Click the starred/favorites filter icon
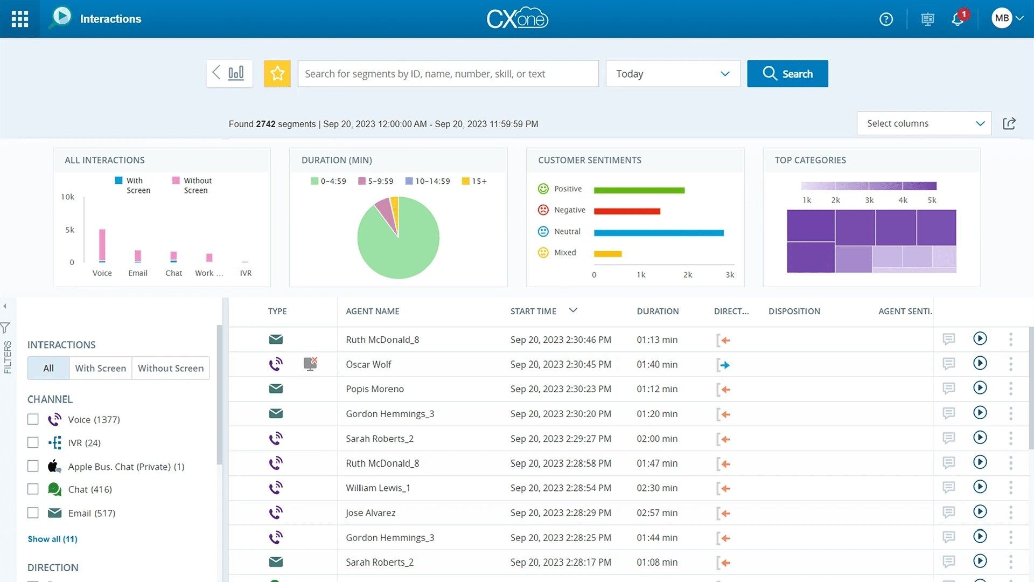Image resolution: width=1034 pixels, height=582 pixels. [278, 73]
